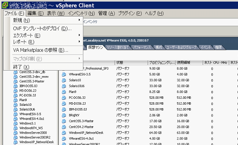
Task: Click the 64.00 GB provisioned value
Action: pos(155,133)
